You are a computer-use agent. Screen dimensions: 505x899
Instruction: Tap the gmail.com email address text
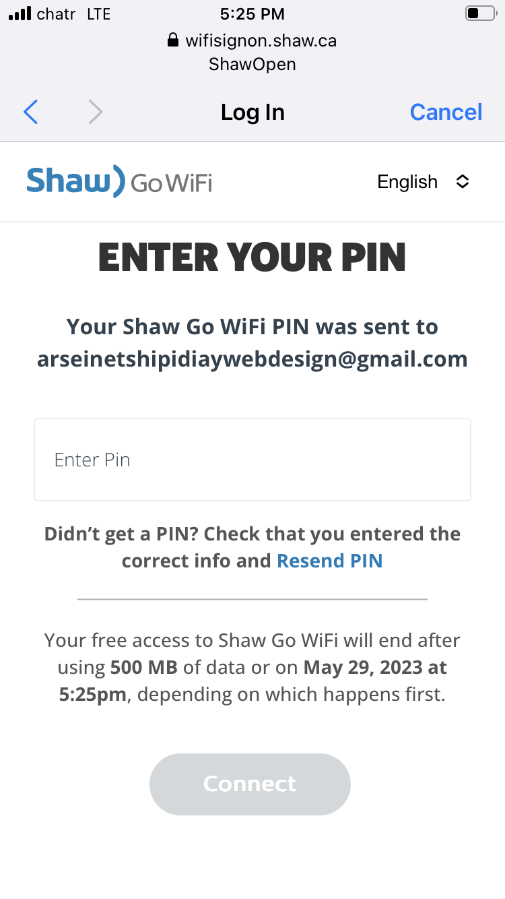coord(252,359)
